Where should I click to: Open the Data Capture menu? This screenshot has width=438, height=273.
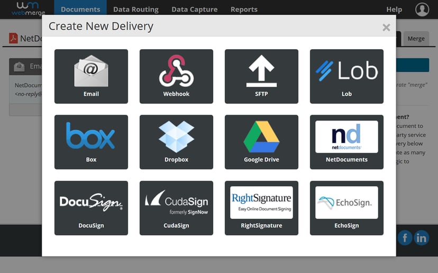(x=195, y=9)
